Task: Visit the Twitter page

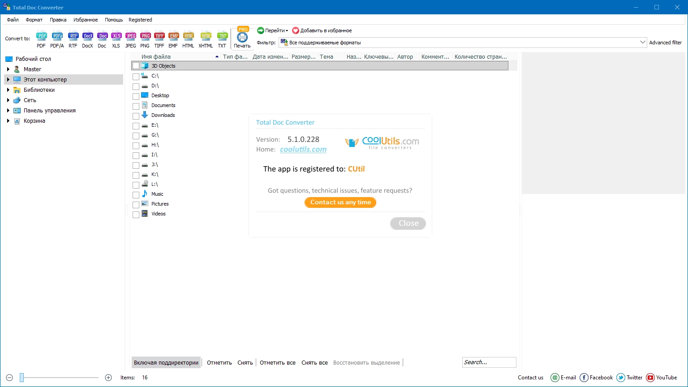Action: point(629,378)
